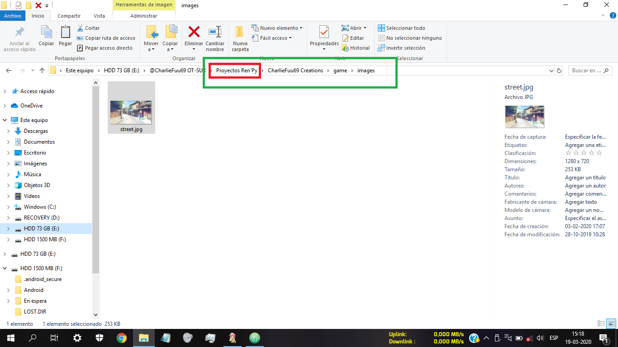Viewport: 618px width, 347px height.
Task: Expand the Acceso rápido tree node
Action: coord(5,91)
